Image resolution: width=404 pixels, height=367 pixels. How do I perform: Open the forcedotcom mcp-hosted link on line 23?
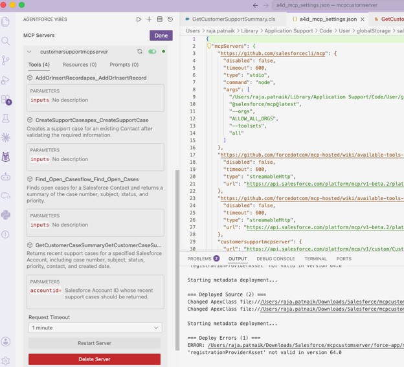coord(312,198)
